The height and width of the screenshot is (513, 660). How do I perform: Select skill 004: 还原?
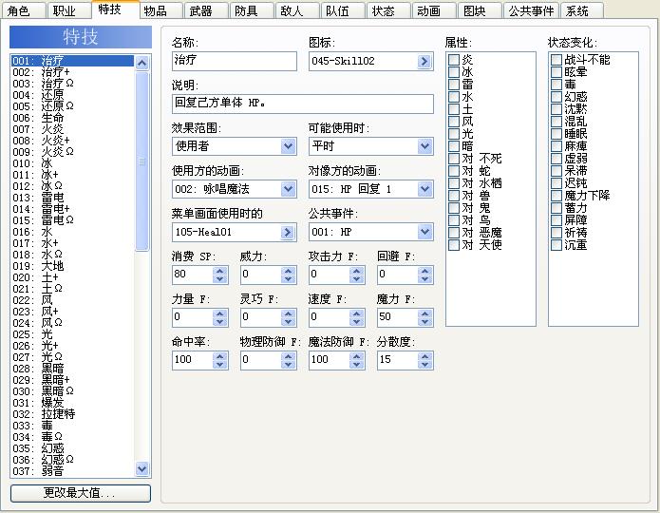[x=72, y=95]
